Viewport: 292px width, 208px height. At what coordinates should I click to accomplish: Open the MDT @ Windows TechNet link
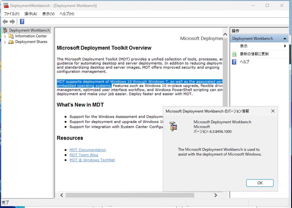[x=92, y=160]
